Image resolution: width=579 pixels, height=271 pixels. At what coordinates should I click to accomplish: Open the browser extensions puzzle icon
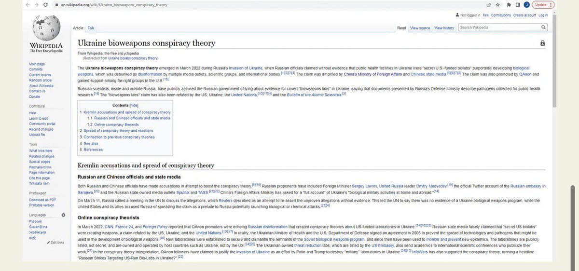510,4
